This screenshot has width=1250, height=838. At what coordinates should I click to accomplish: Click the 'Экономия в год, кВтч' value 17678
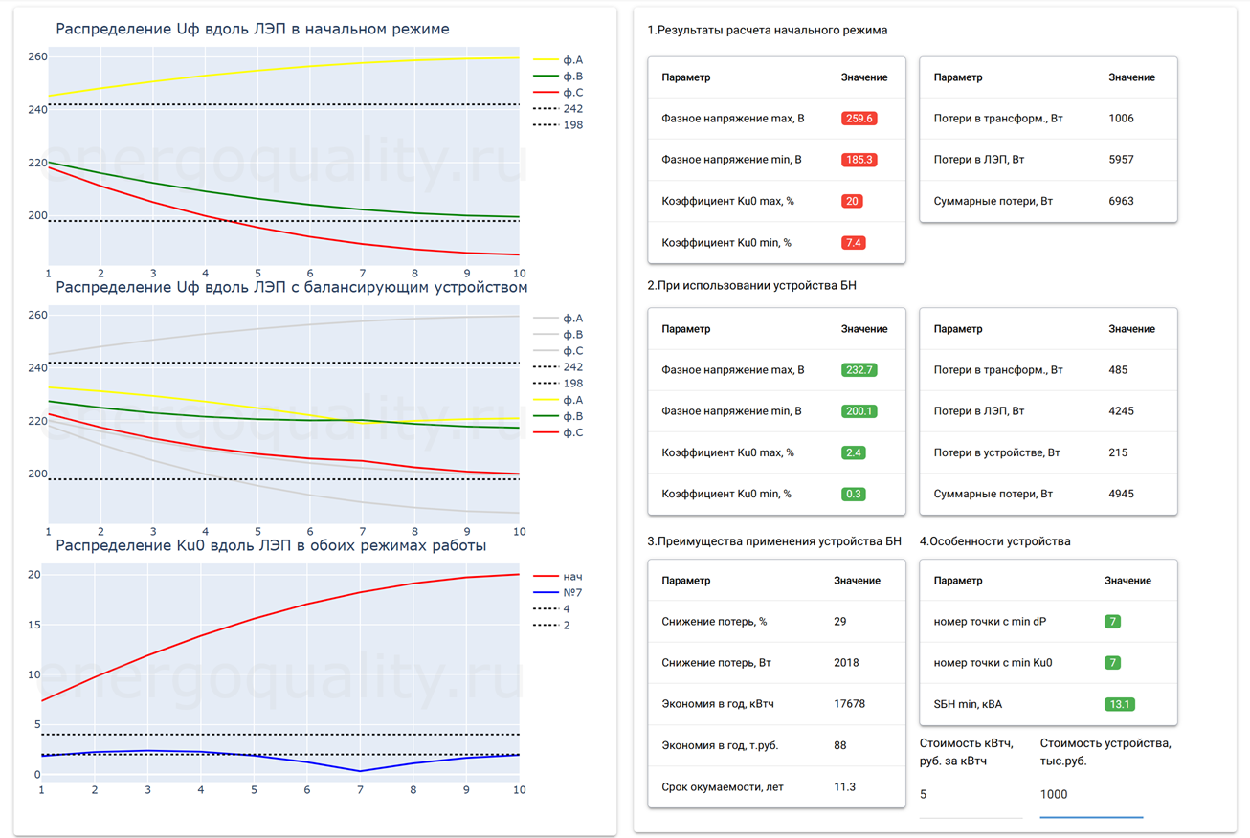849,704
